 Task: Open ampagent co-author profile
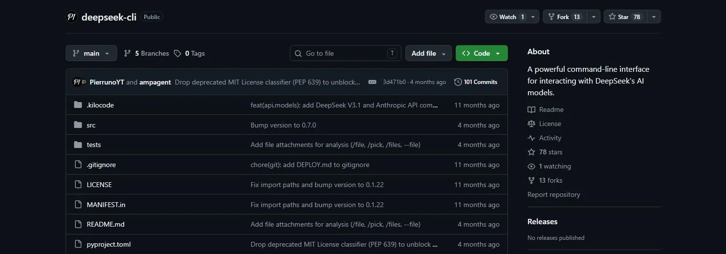155,82
